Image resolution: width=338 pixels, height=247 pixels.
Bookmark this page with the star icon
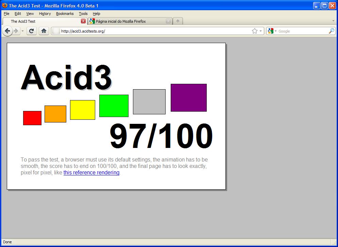(x=255, y=31)
